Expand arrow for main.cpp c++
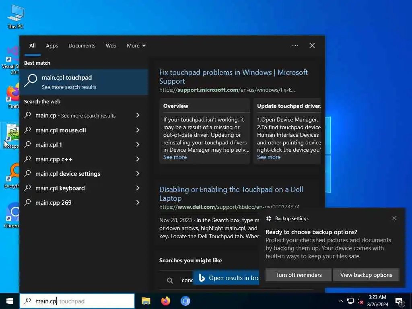The image size is (412, 309). (138, 159)
